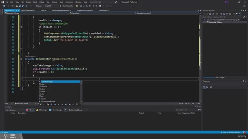This screenshot has width=248, height=139.
Task: Switch to Gem.cs tab
Action: click(43, 10)
